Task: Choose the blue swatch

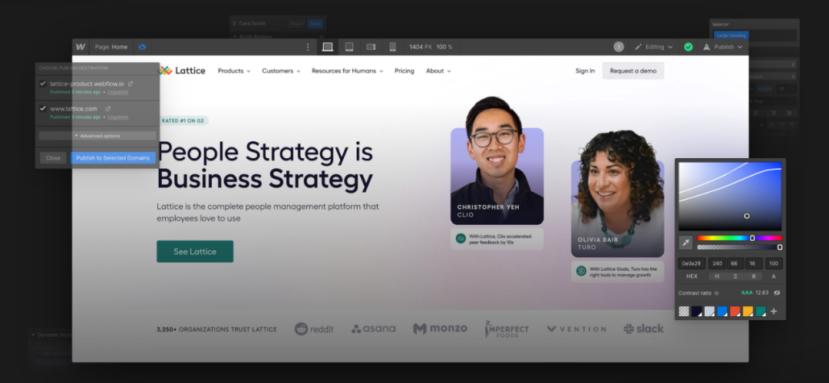Action: click(722, 311)
